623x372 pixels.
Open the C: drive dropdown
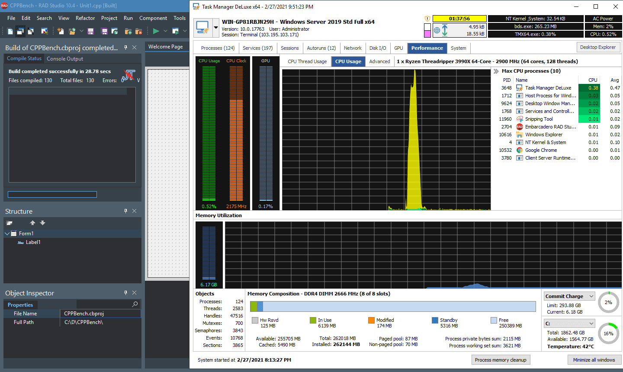pos(591,324)
